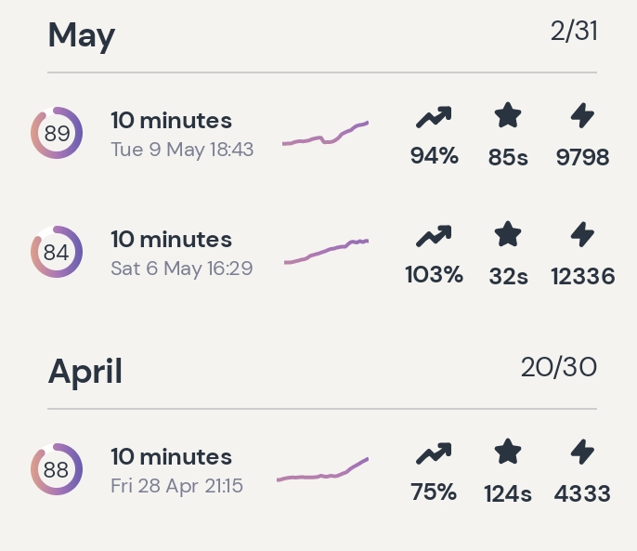Click the May month header
This screenshot has width=637, height=551.
82,35
